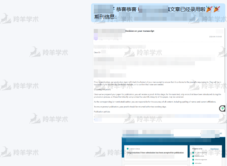Image resolution: width=227 pixels, height=166 pixels.
Task: Click the Publication policies heading
Action: [x=102, y=111]
